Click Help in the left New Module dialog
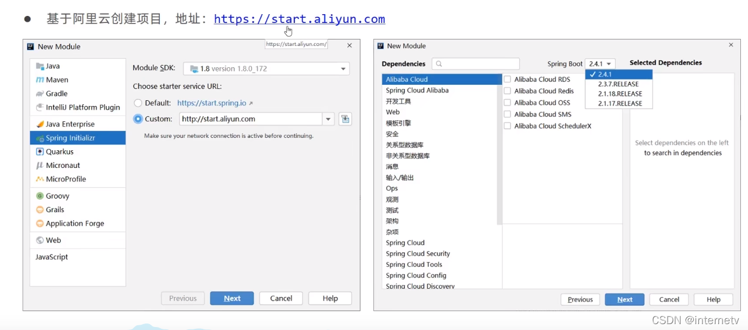748x330 pixels. coord(330,298)
